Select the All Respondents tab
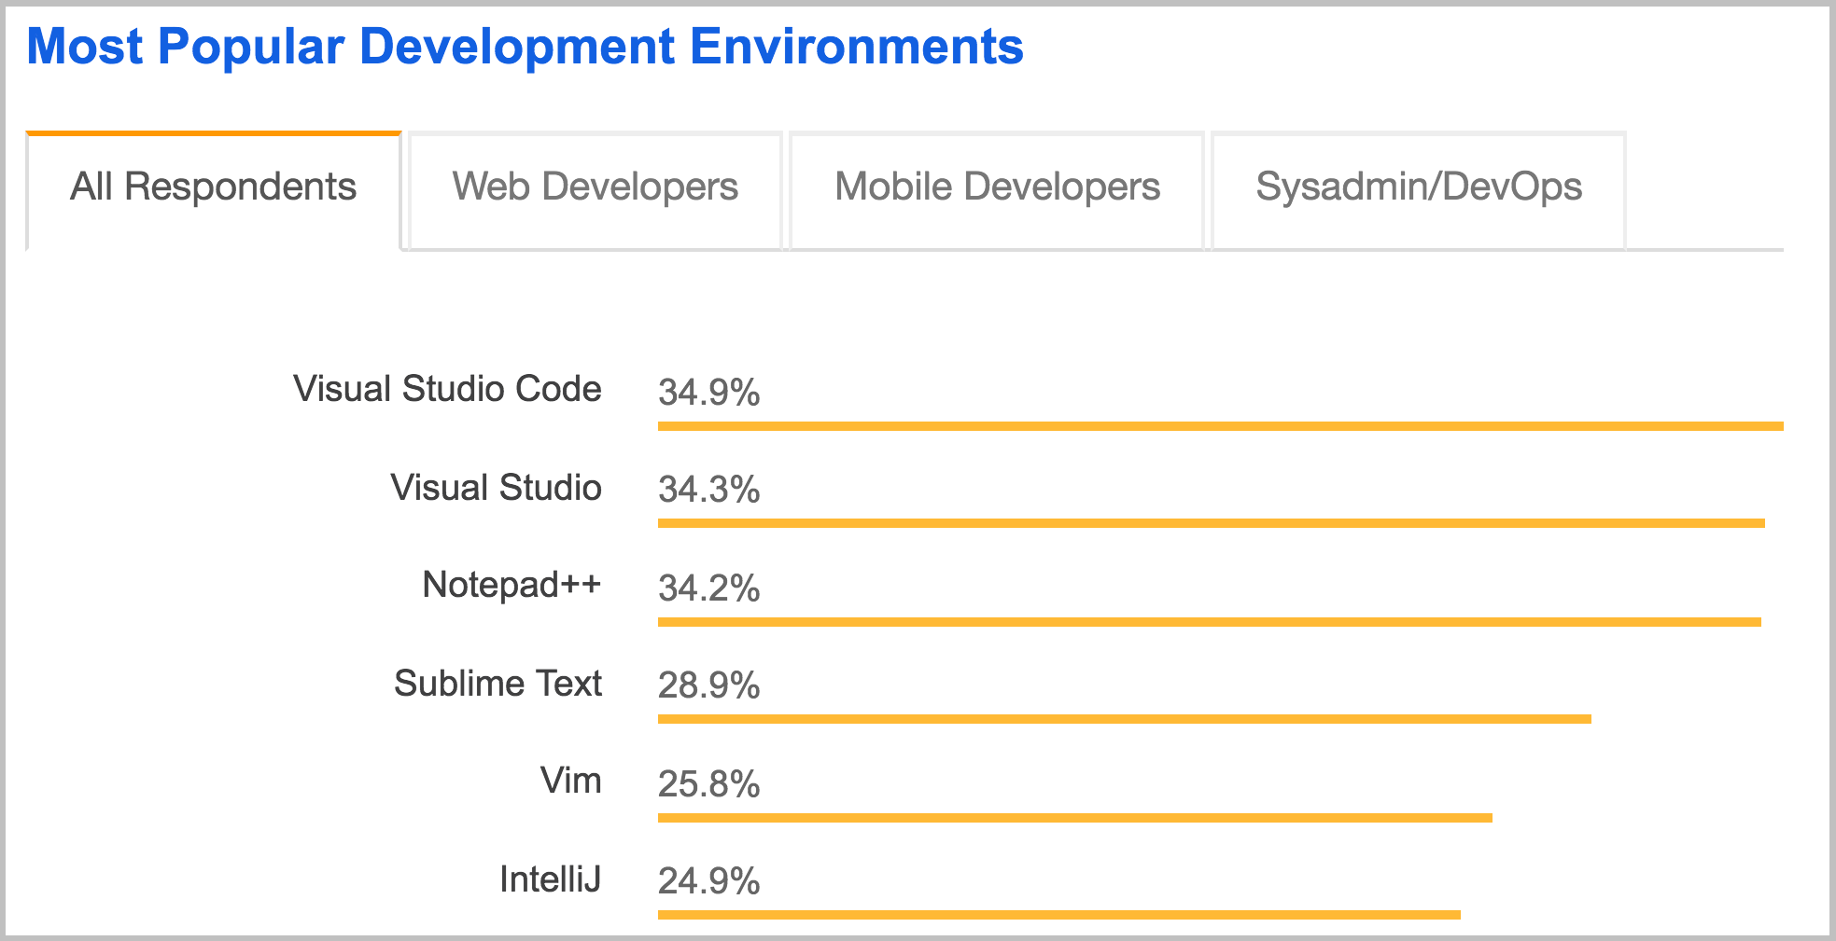The width and height of the screenshot is (1836, 941). (214, 190)
